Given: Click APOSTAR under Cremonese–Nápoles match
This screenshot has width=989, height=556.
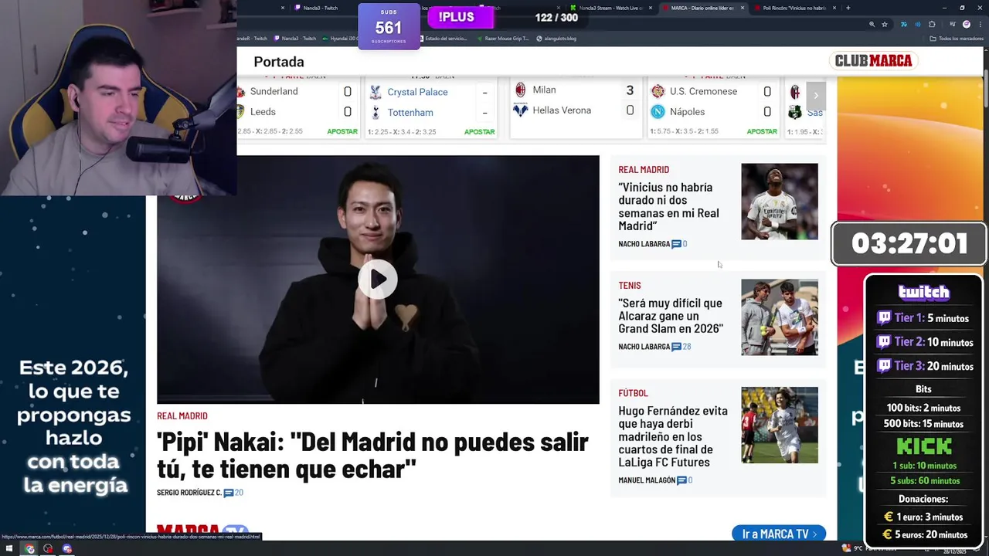Looking at the screenshot, I should tap(762, 131).
